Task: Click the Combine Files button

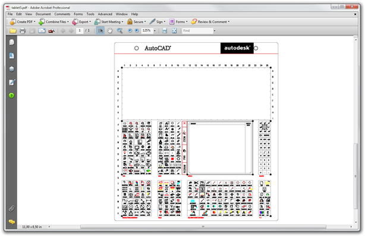Action: 54,21
